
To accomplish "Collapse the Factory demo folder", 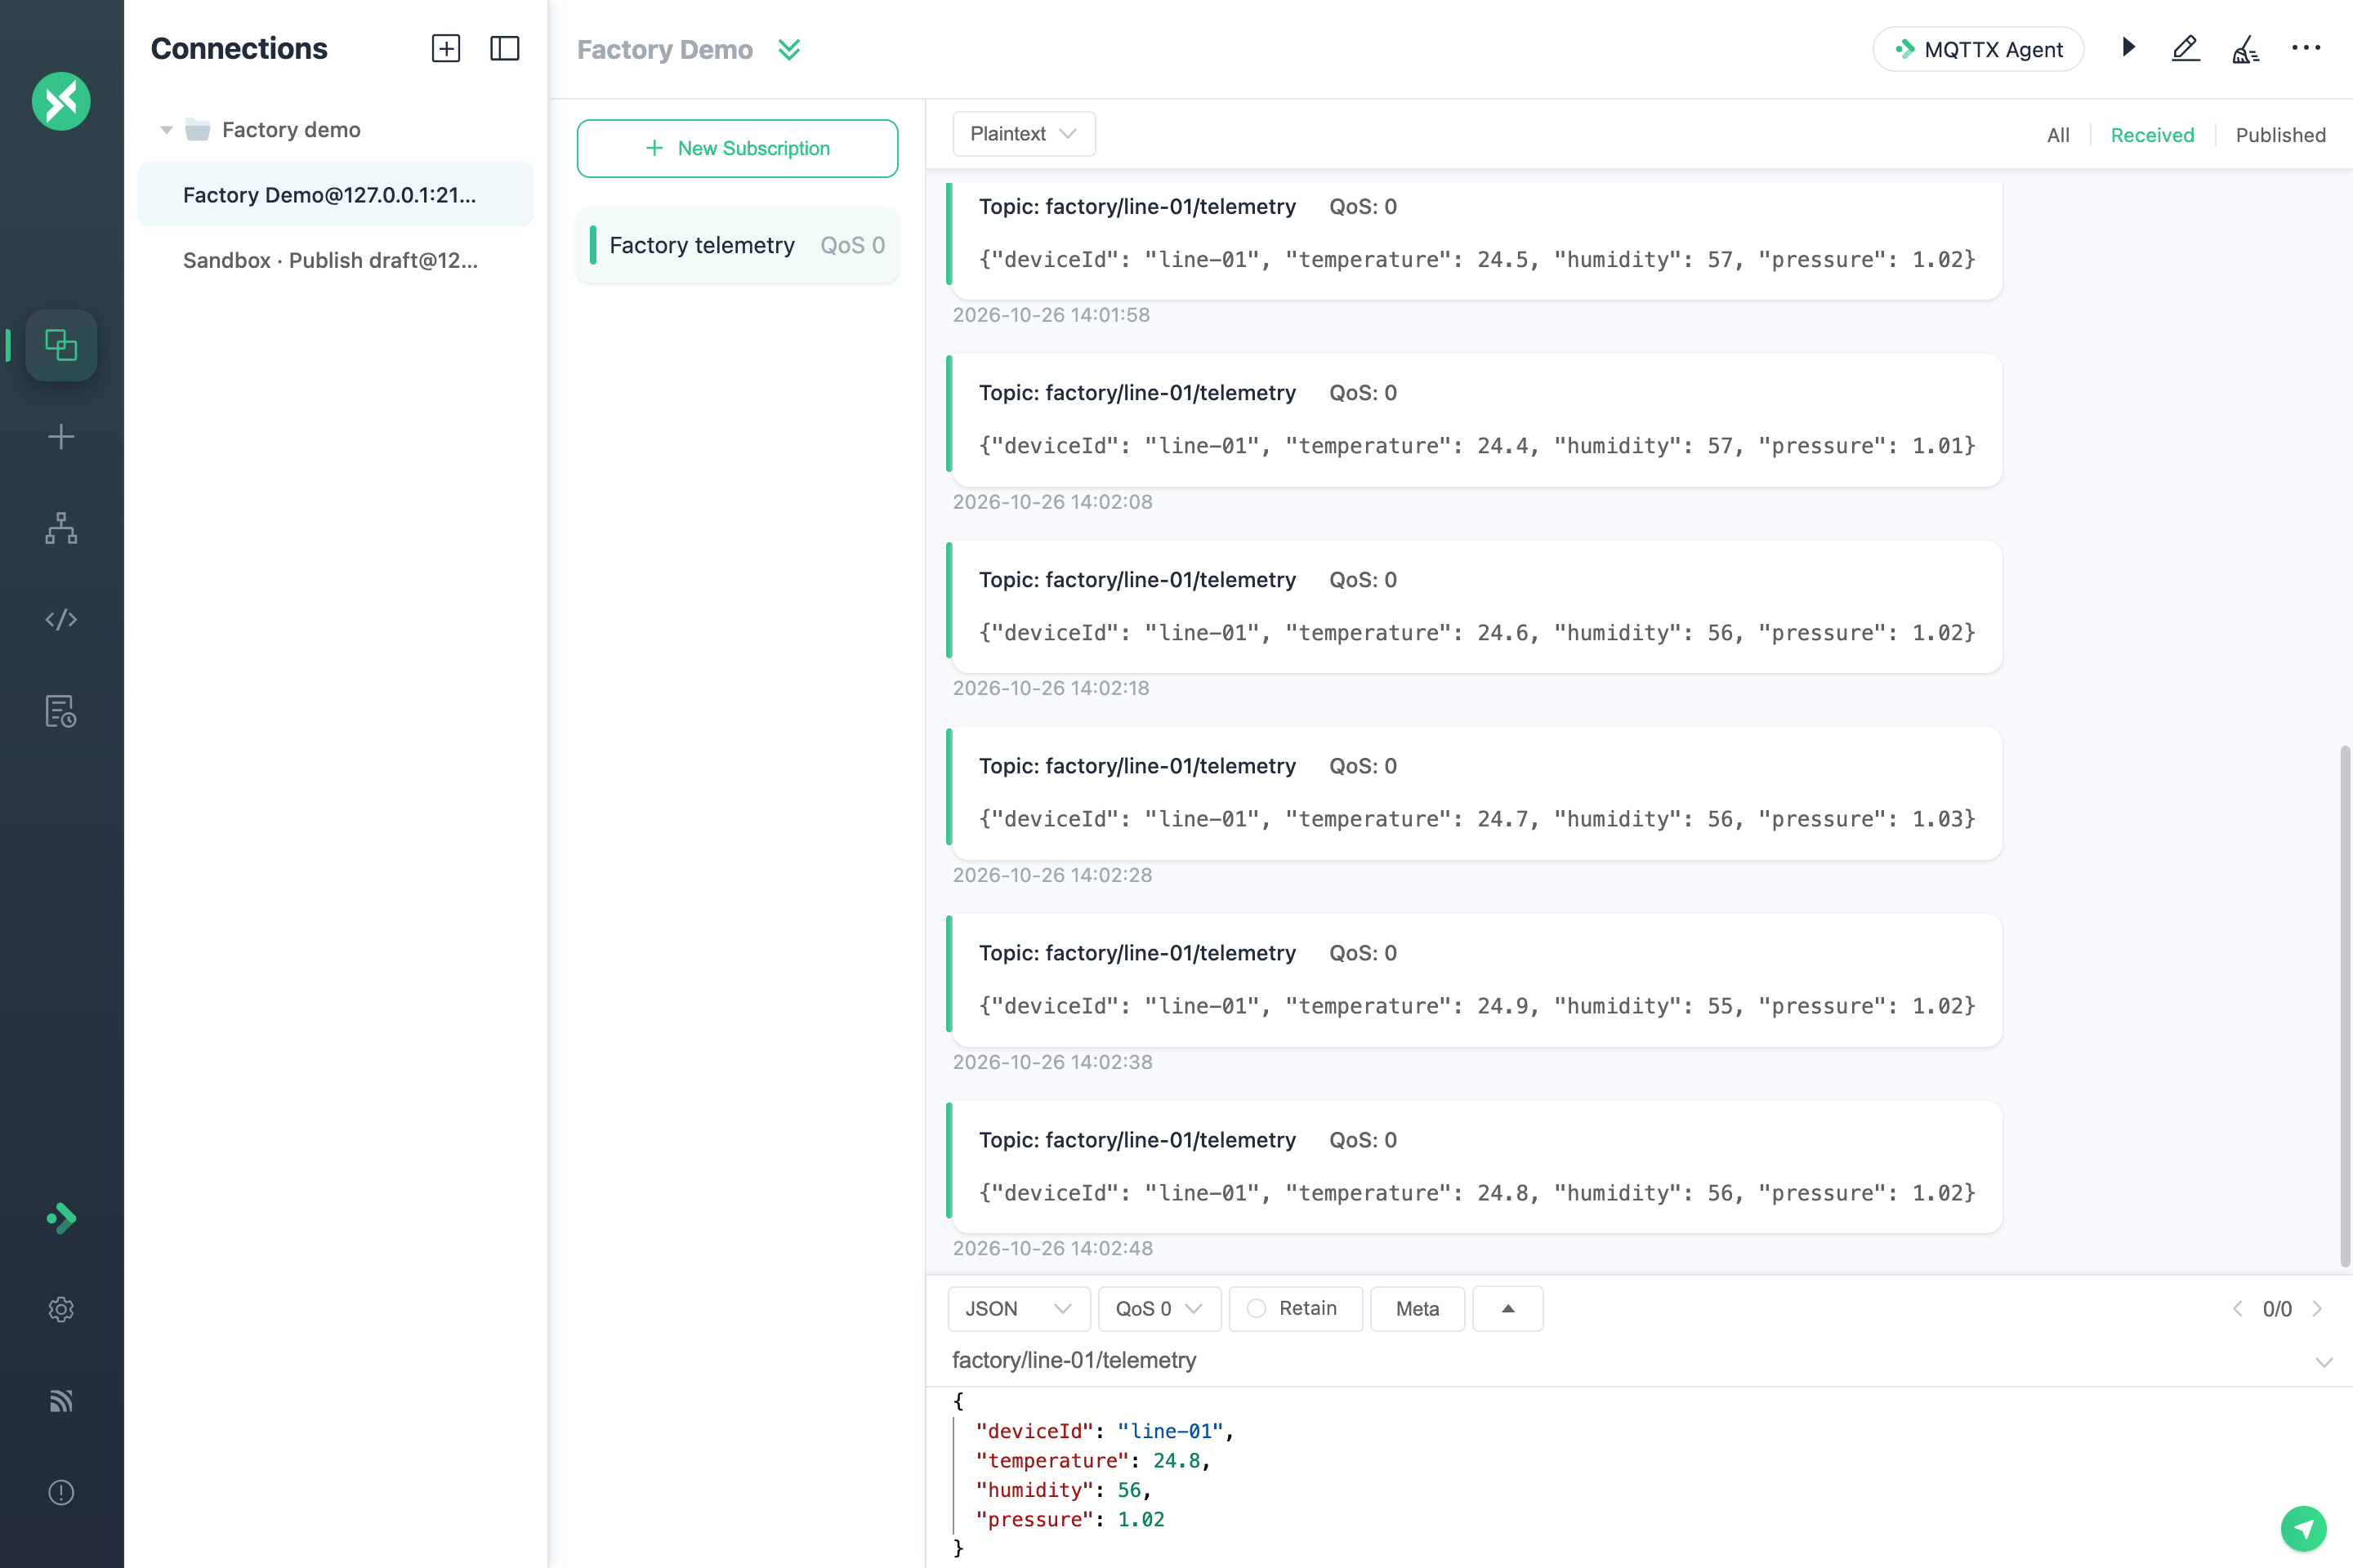I will point(167,130).
